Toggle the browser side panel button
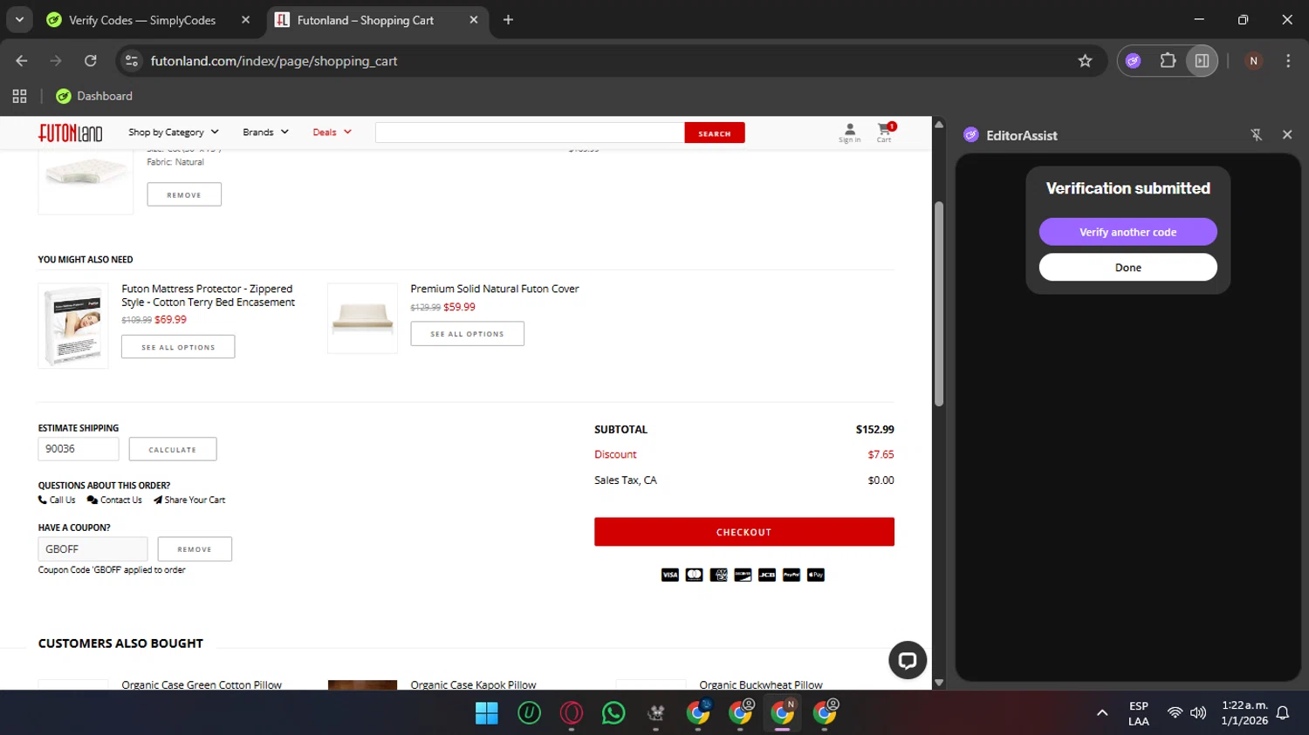This screenshot has width=1309, height=735. [x=1202, y=61]
